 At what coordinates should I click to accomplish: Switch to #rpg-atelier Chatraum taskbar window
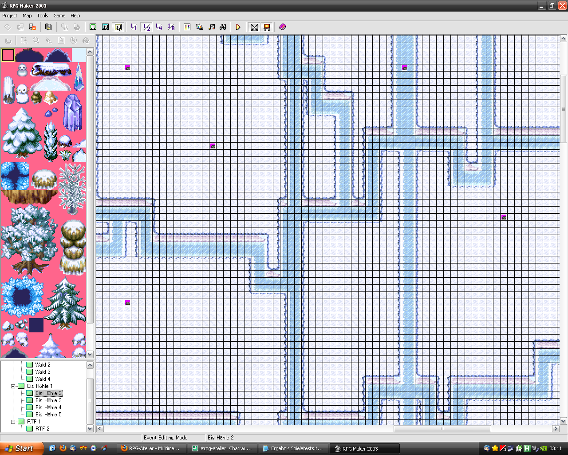tap(222, 449)
